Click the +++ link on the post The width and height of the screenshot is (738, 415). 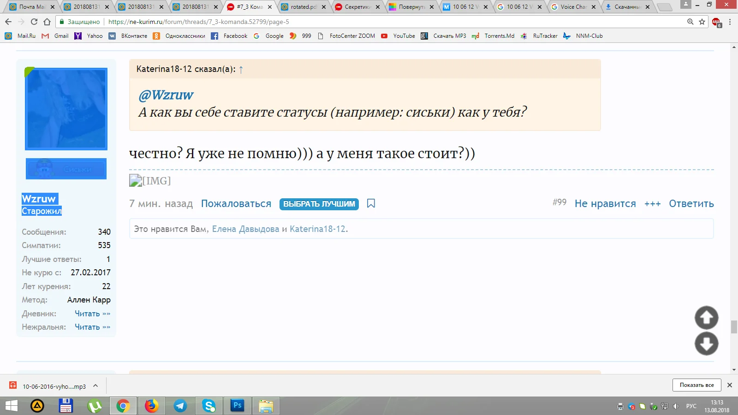pos(653,204)
